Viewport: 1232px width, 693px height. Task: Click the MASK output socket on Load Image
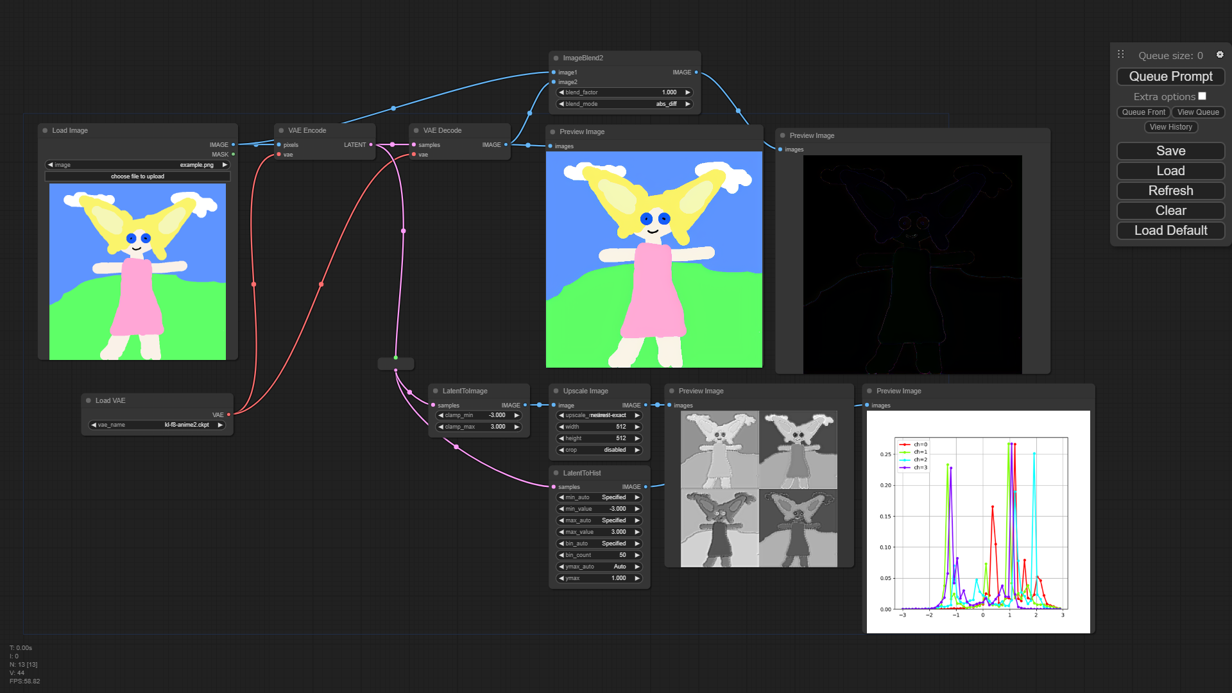pyautogui.click(x=233, y=154)
